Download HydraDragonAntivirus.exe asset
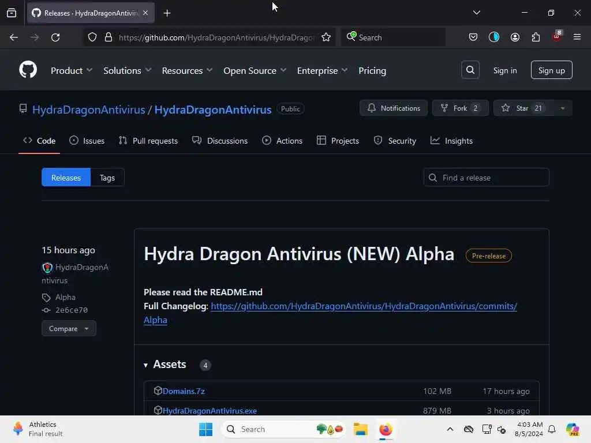Screen dimensions: 591x443 tap(210, 411)
